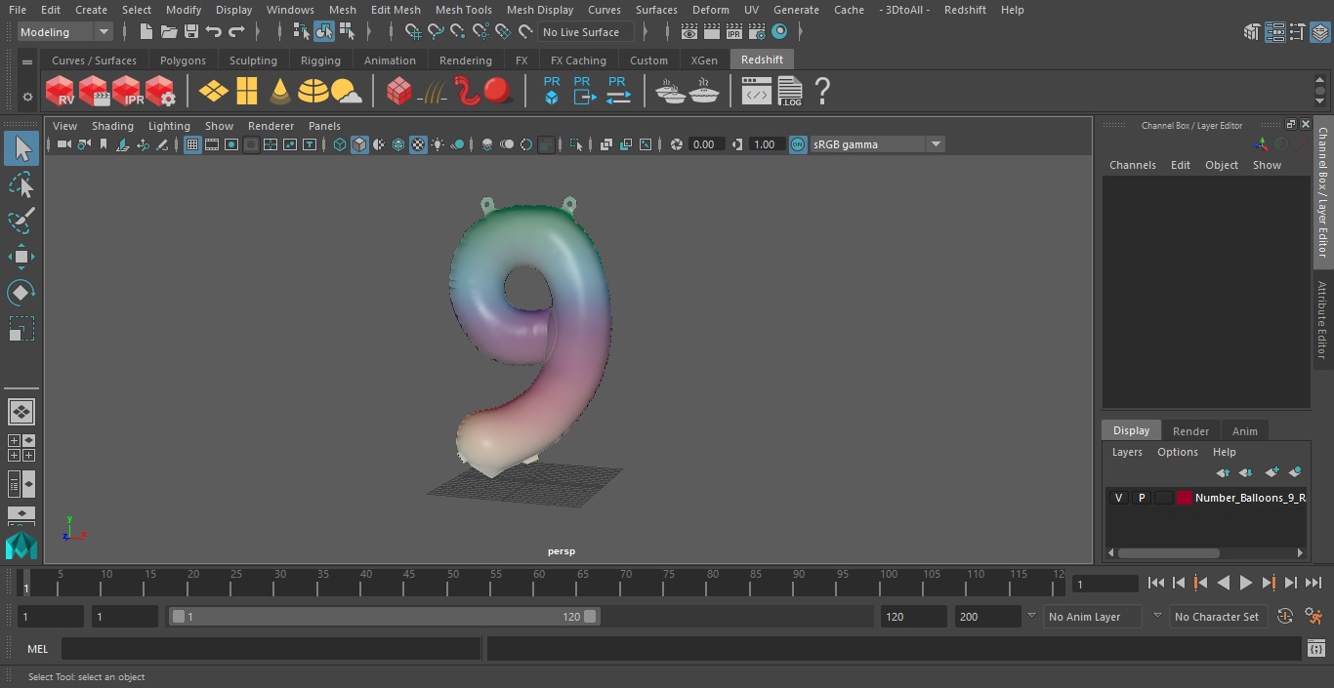Open the sRGB gamma view transform dropdown
Image resolution: width=1334 pixels, height=688 pixels.
click(876, 144)
